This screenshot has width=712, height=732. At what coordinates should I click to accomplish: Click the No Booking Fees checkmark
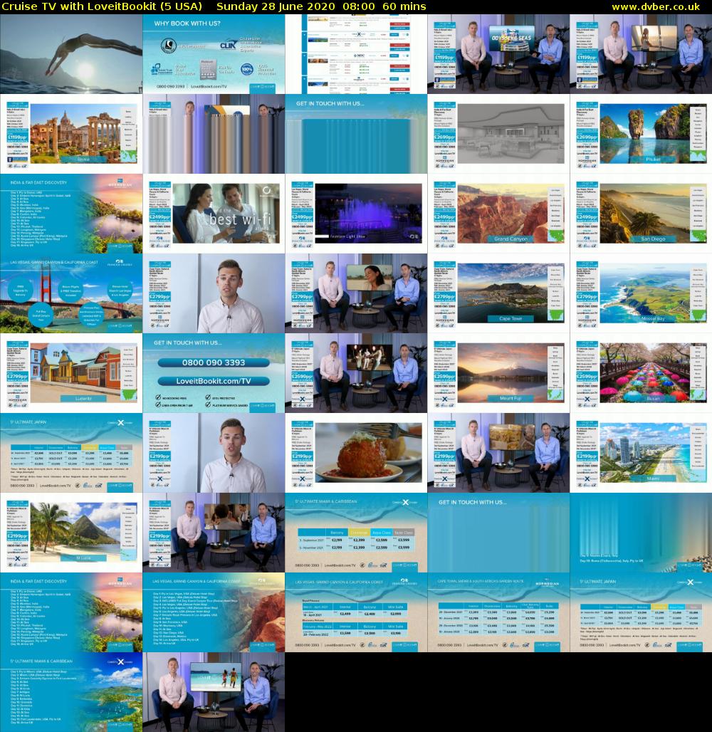(158, 398)
